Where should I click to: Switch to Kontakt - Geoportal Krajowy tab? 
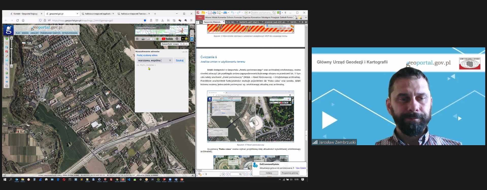coord(25,14)
